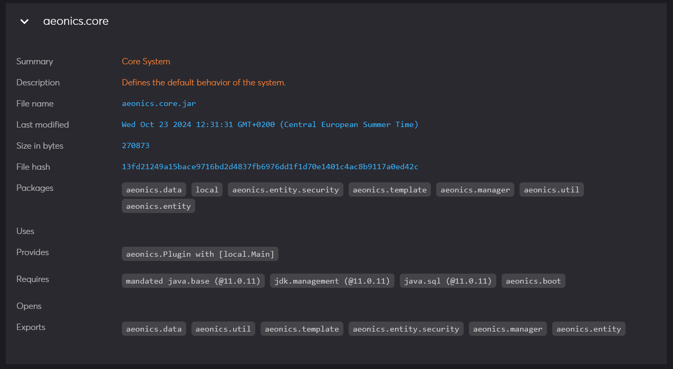
Task: Click aeonics.util under Exports
Action: pyautogui.click(x=223, y=328)
